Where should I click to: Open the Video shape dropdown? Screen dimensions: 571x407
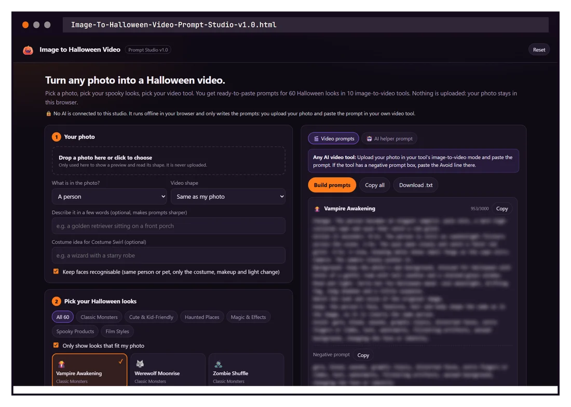tap(228, 197)
